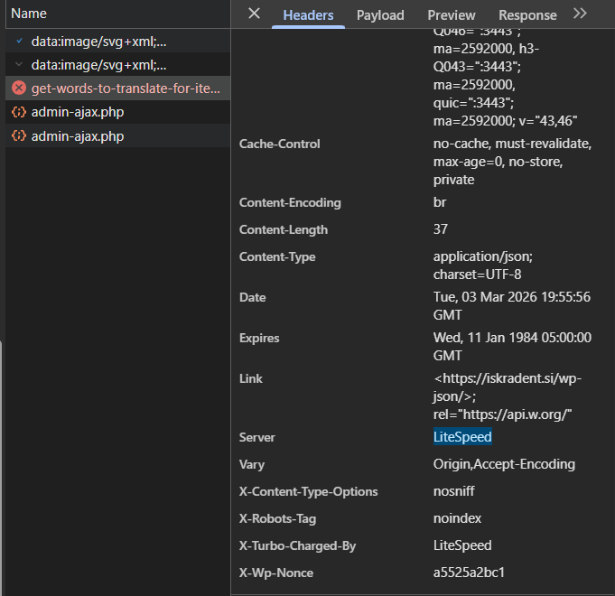Close the request details panel
Screen dimensions: 615x596
click(254, 14)
